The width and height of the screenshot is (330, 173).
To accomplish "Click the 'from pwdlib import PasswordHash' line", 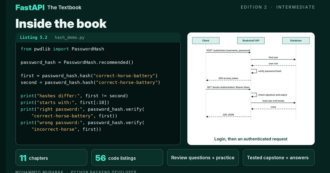I will (x=62, y=49).
